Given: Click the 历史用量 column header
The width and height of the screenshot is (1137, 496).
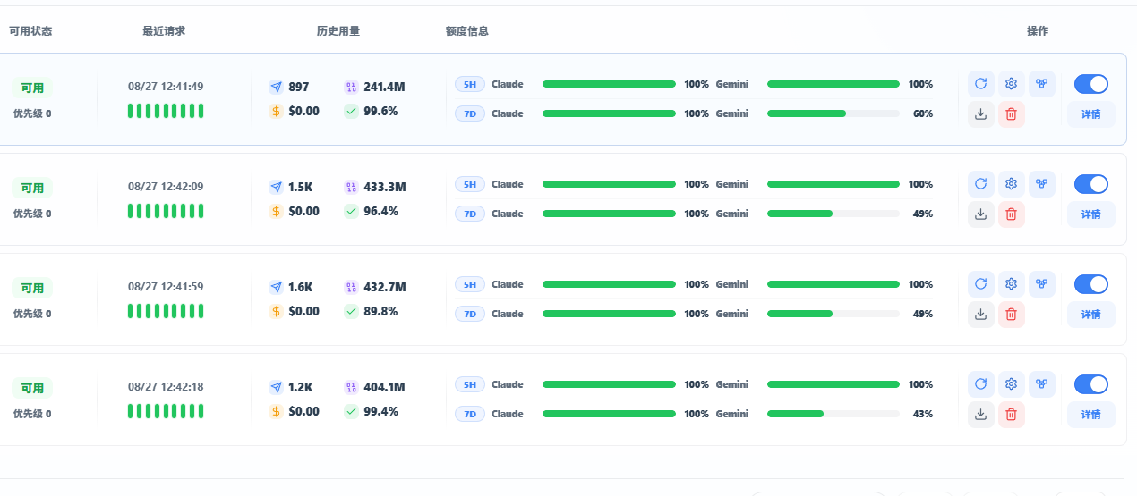Looking at the screenshot, I should click(x=338, y=31).
